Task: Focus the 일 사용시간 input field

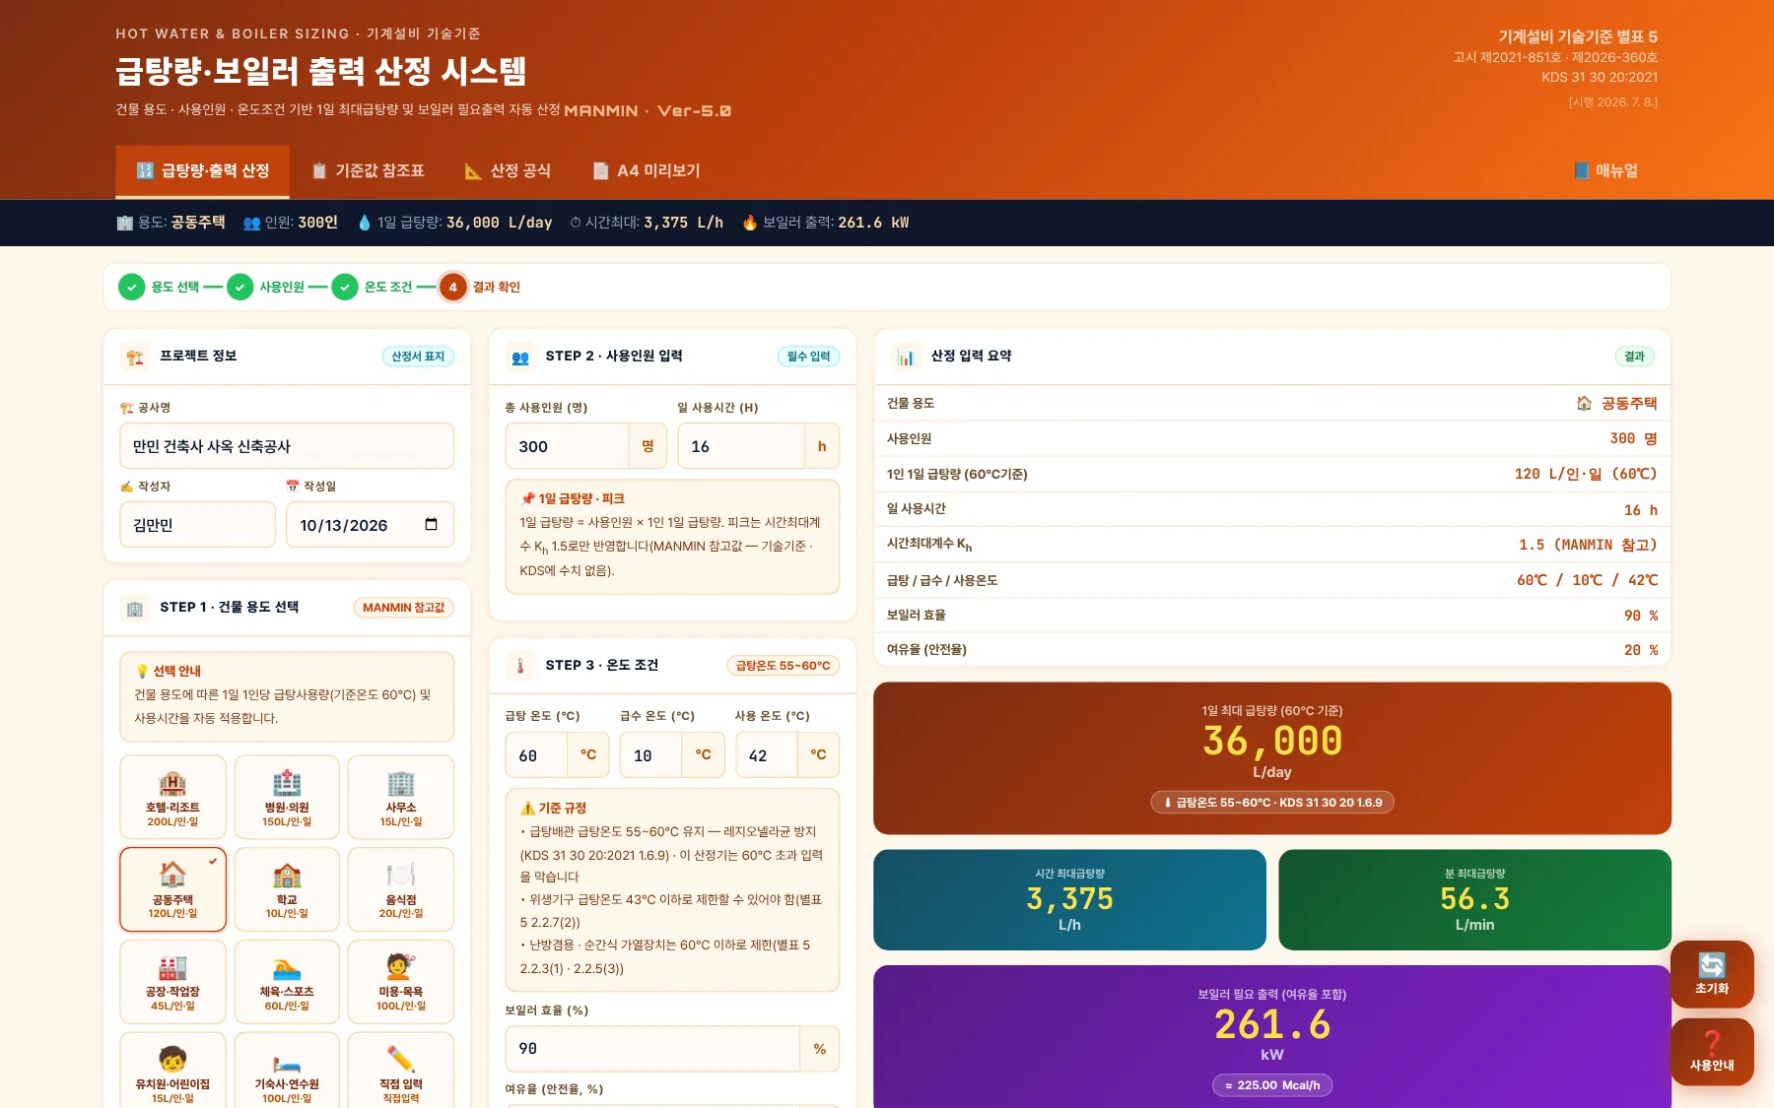Action: tap(741, 446)
